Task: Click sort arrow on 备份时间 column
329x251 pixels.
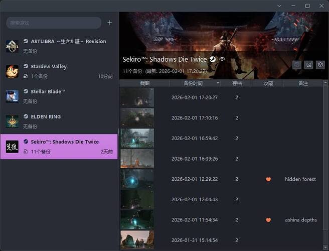Action: 218,83
